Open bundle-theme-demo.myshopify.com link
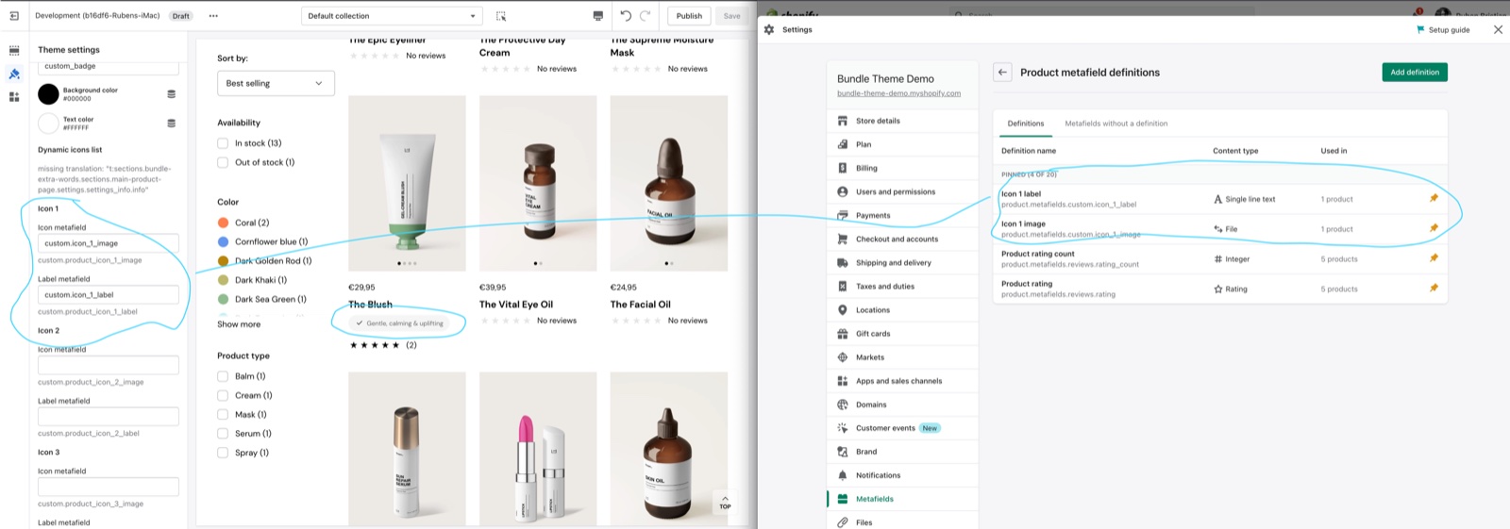Viewport: 1510px width, 529px height. [898, 93]
